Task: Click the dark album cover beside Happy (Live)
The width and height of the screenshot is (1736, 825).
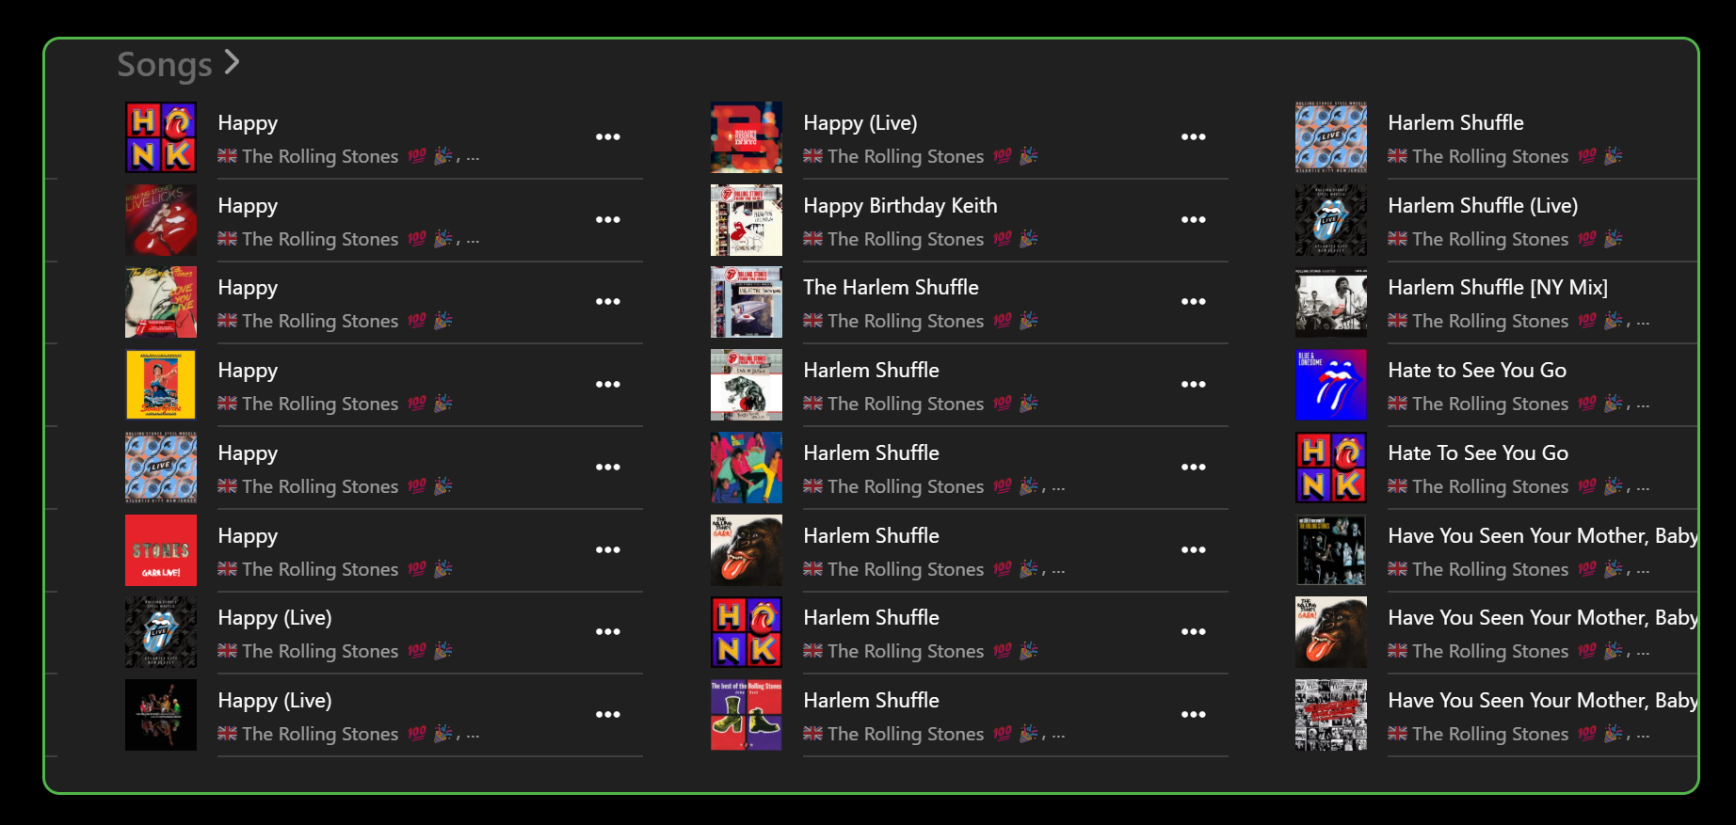Action: [161, 715]
